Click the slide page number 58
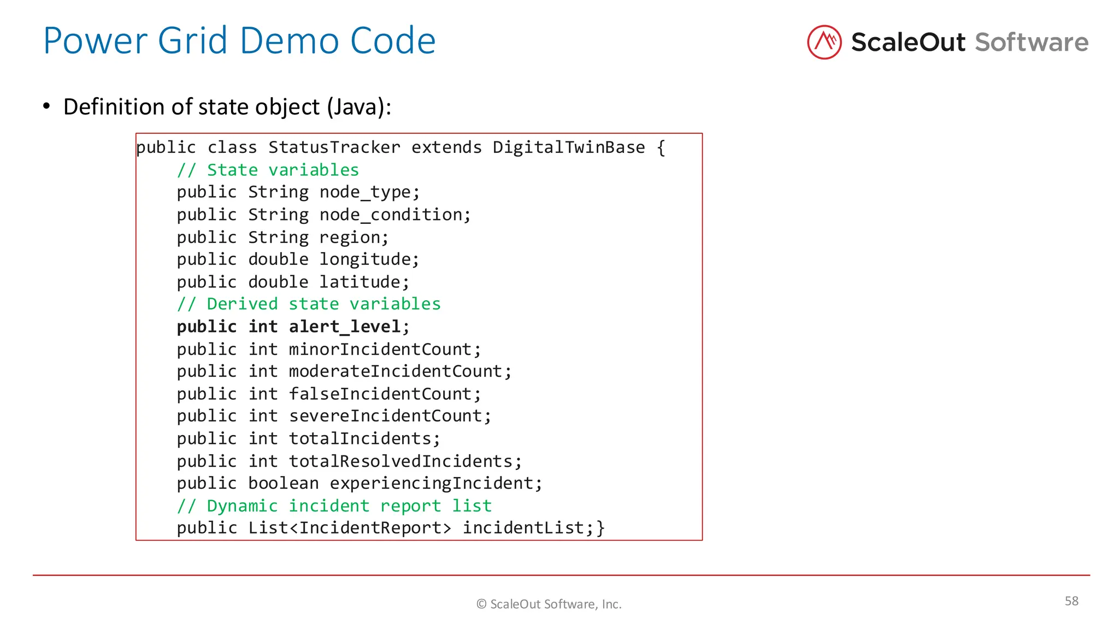This screenshot has height=629, width=1119. (x=1071, y=601)
